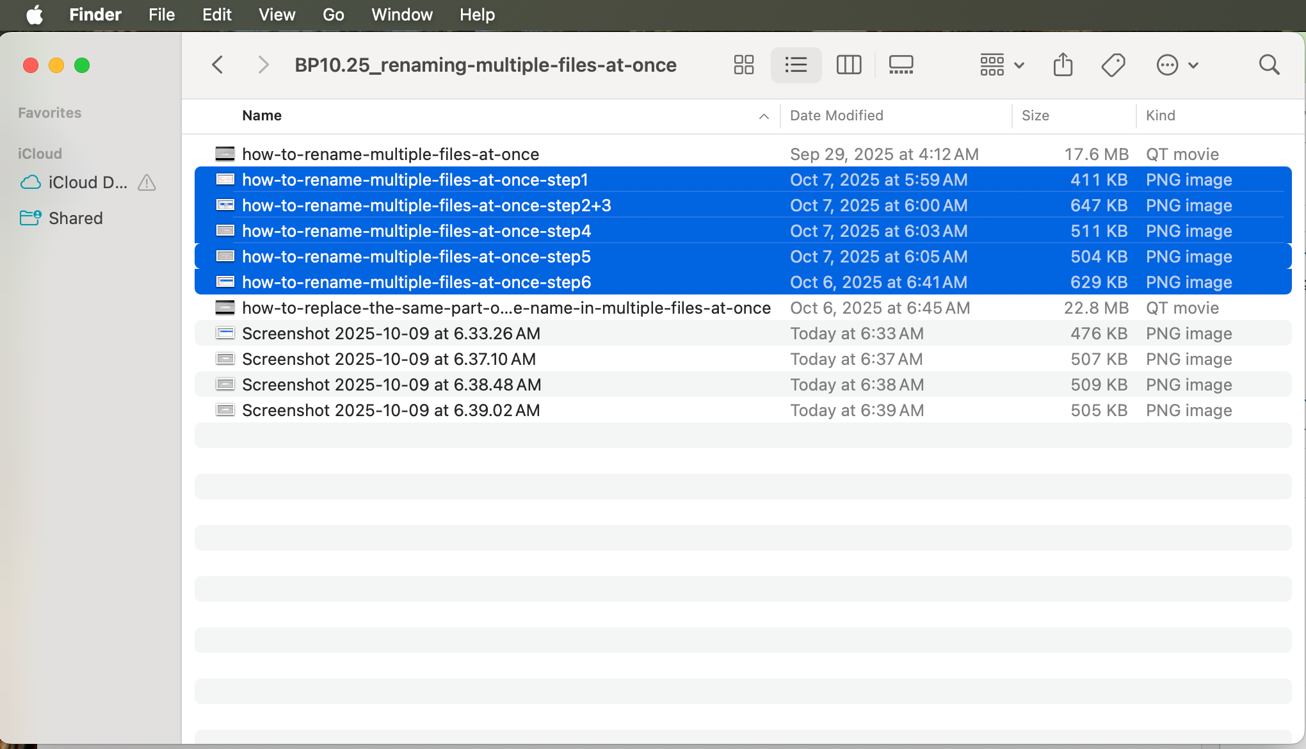
Task: Switch to icon grid view
Action: (x=743, y=65)
